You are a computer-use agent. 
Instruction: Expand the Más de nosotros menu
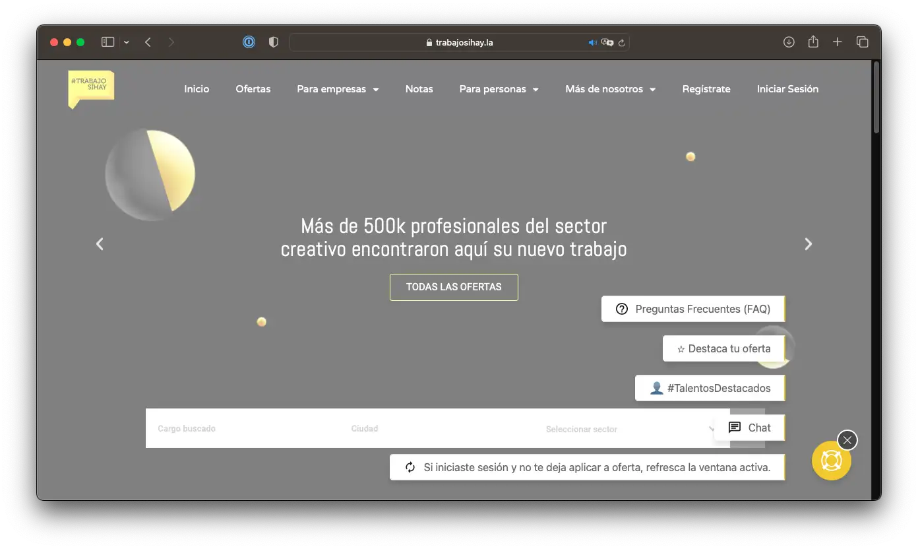pos(610,89)
